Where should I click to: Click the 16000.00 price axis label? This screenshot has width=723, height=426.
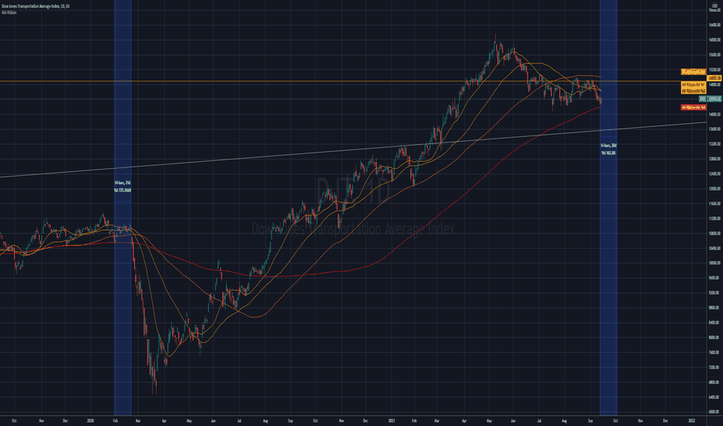click(x=714, y=40)
